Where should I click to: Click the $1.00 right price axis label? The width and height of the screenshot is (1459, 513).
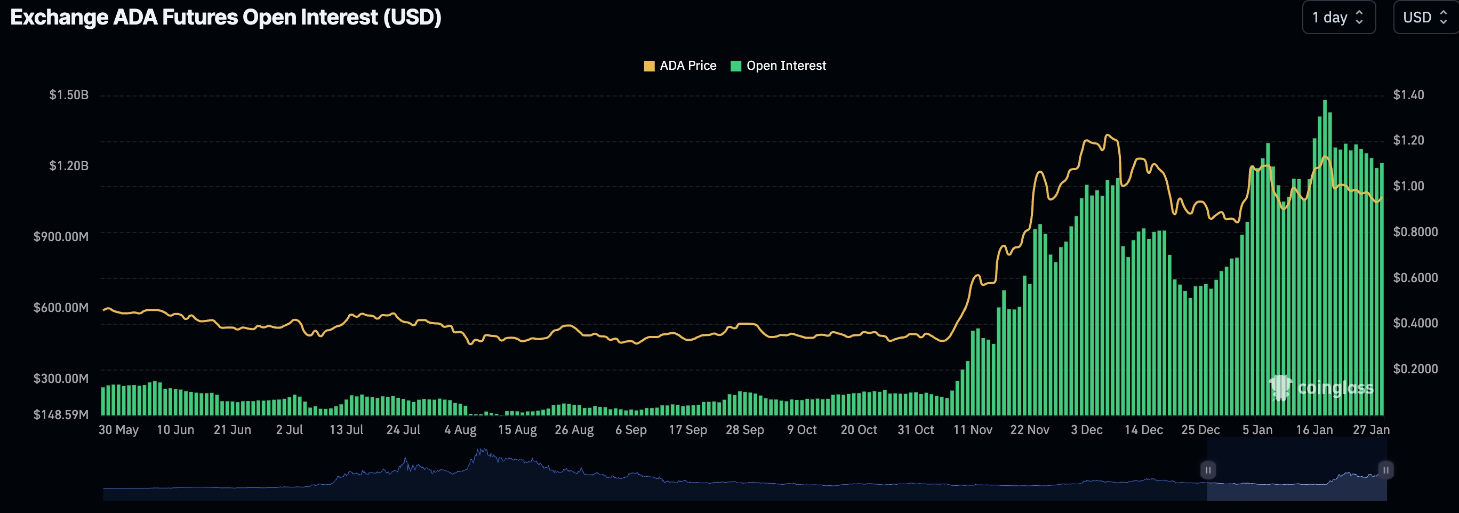point(1408,186)
